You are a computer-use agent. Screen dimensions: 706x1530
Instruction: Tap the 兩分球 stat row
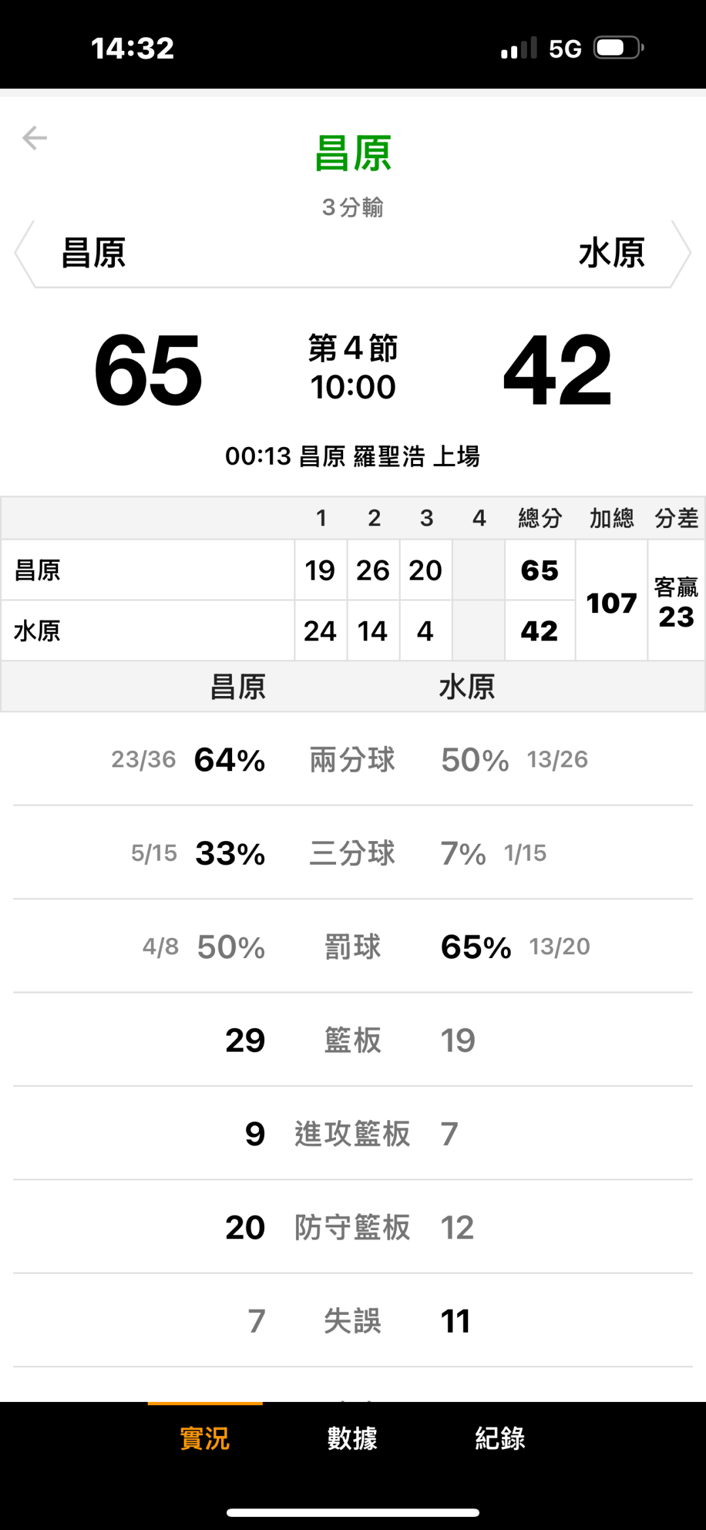[353, 759]
